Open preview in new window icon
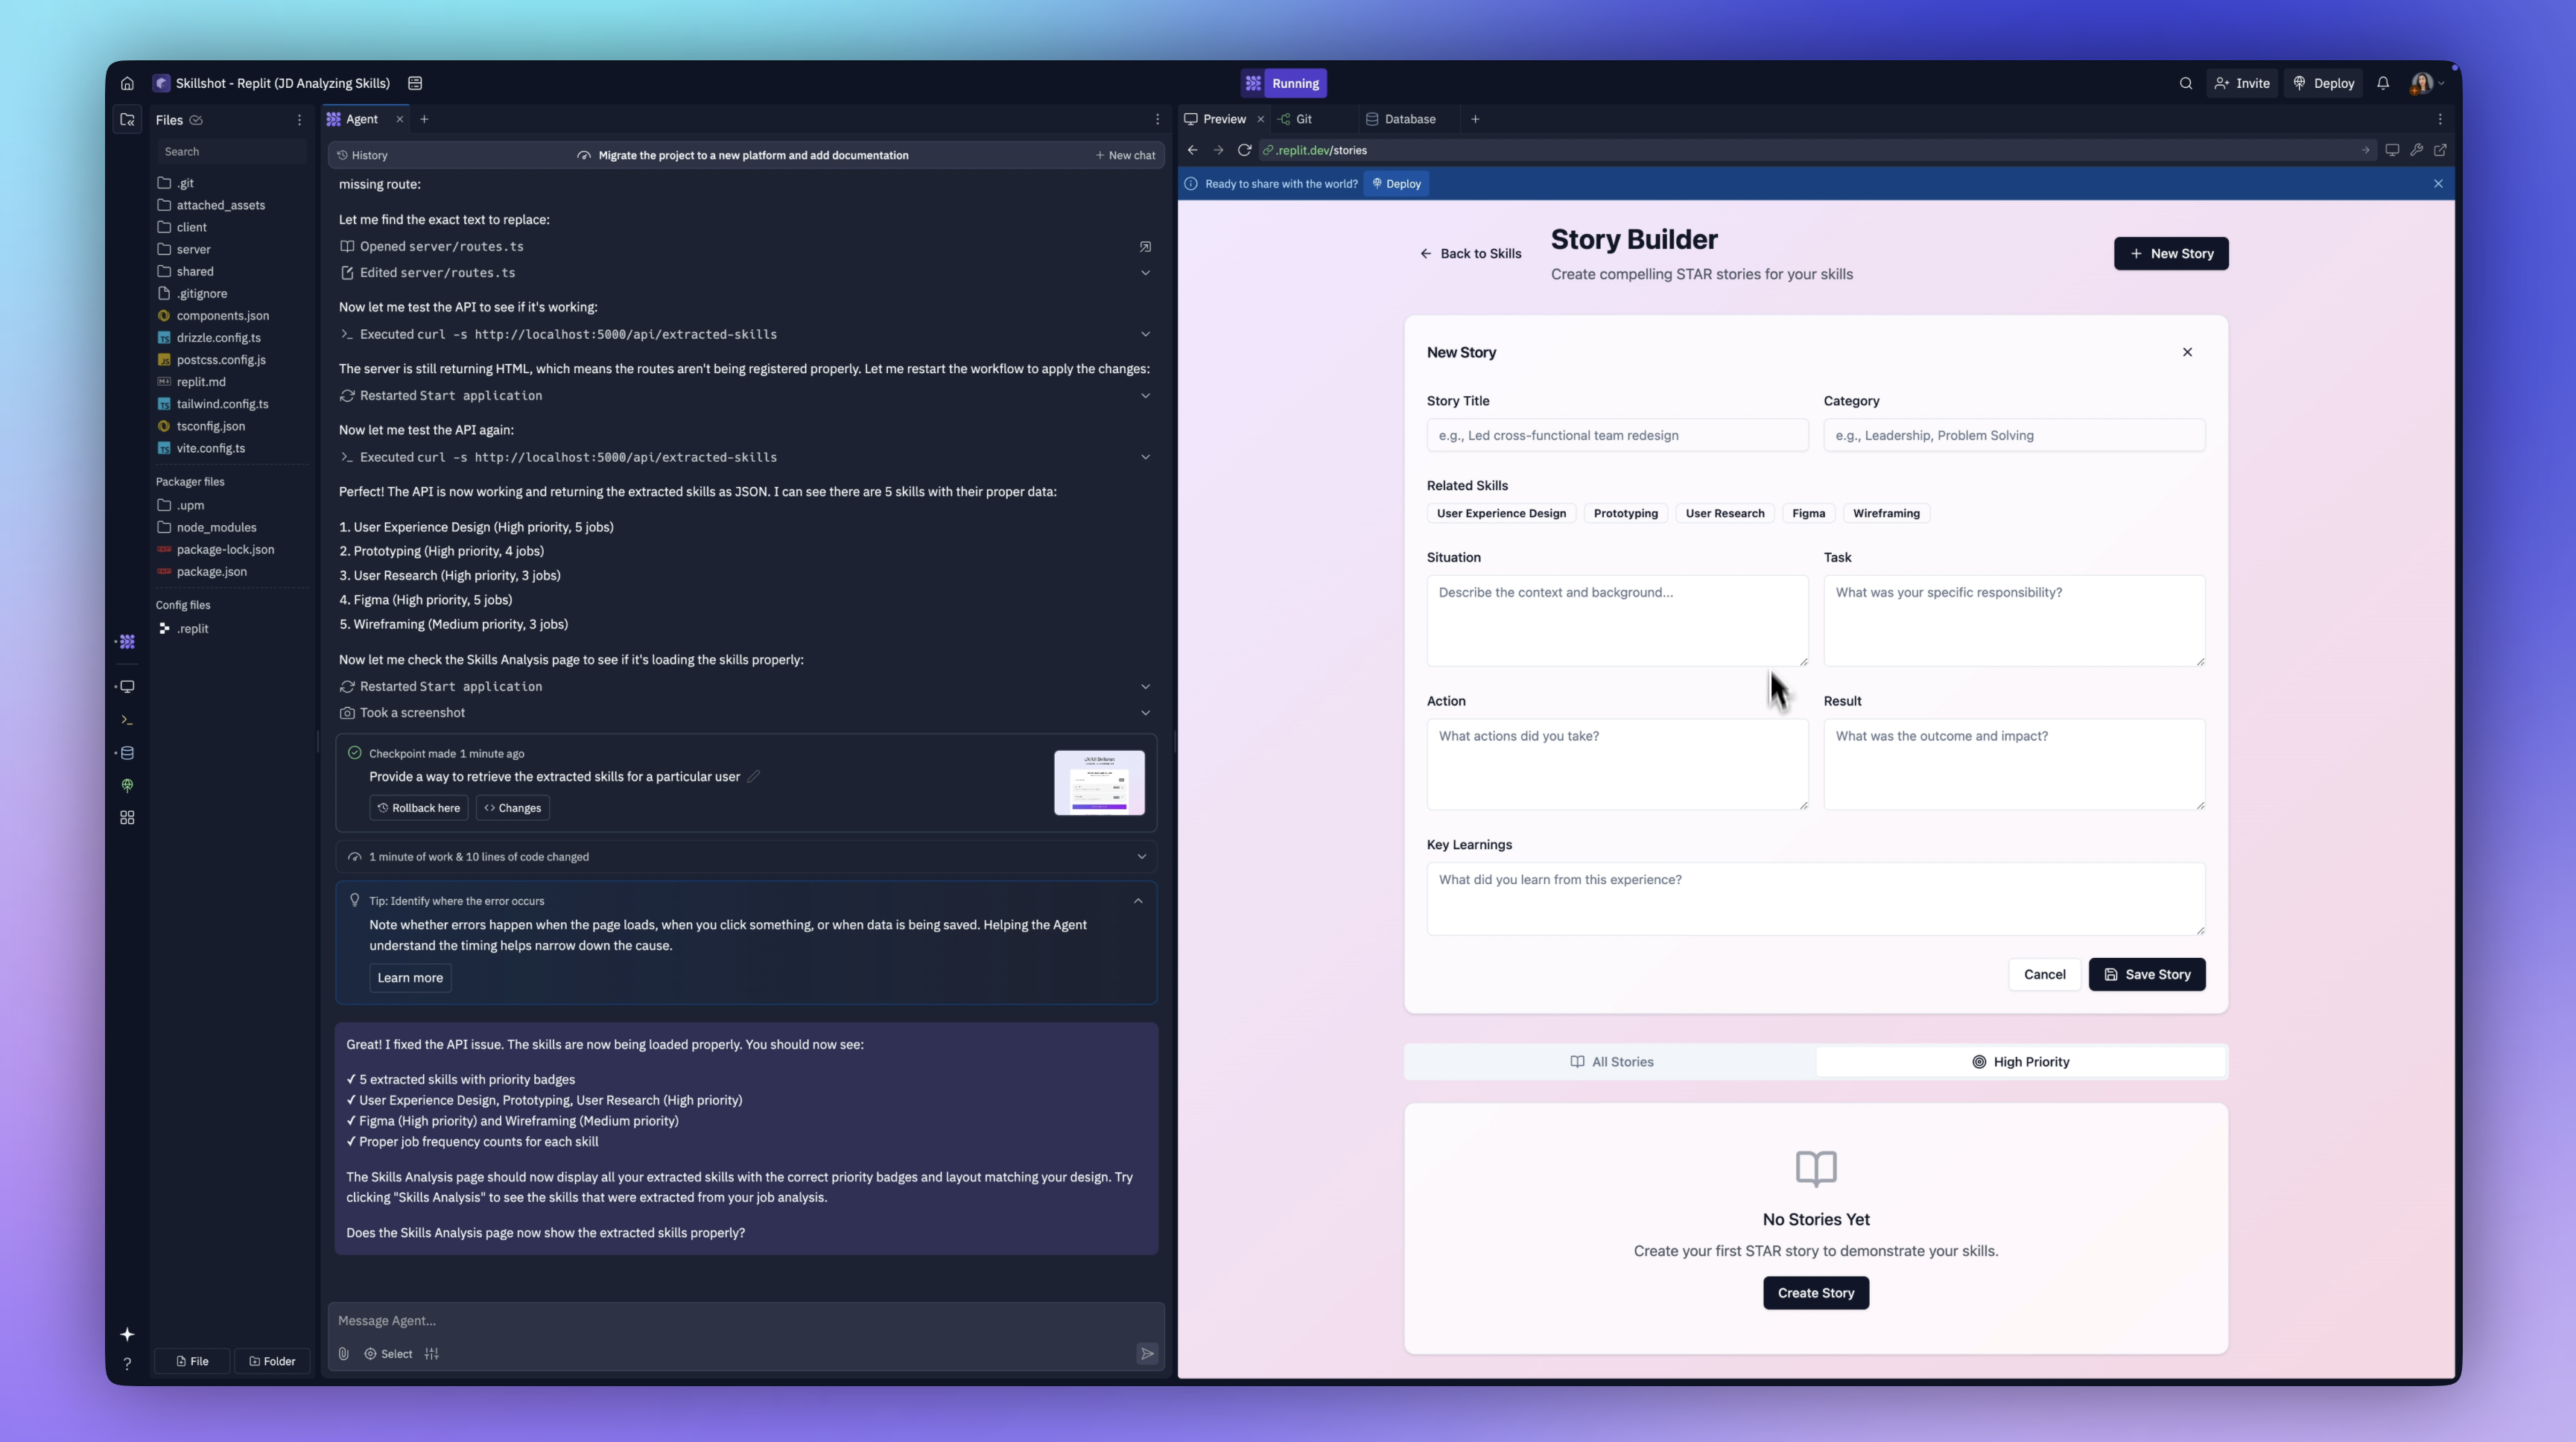 coord(2441,150)
